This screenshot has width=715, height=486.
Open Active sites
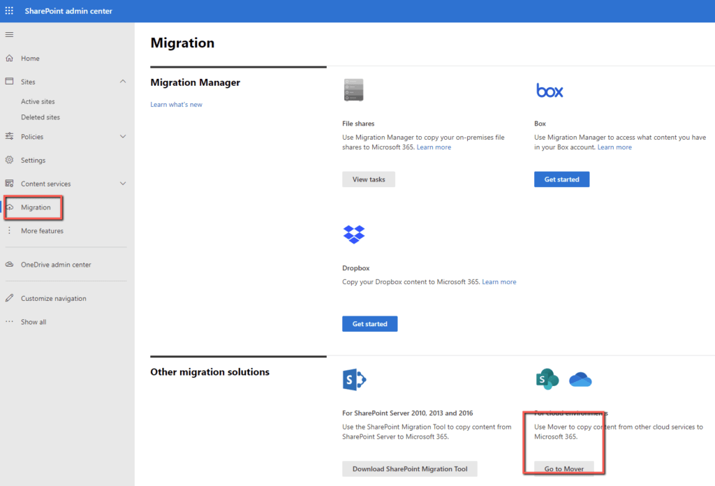pyautogui.click(x=38, y=102)
